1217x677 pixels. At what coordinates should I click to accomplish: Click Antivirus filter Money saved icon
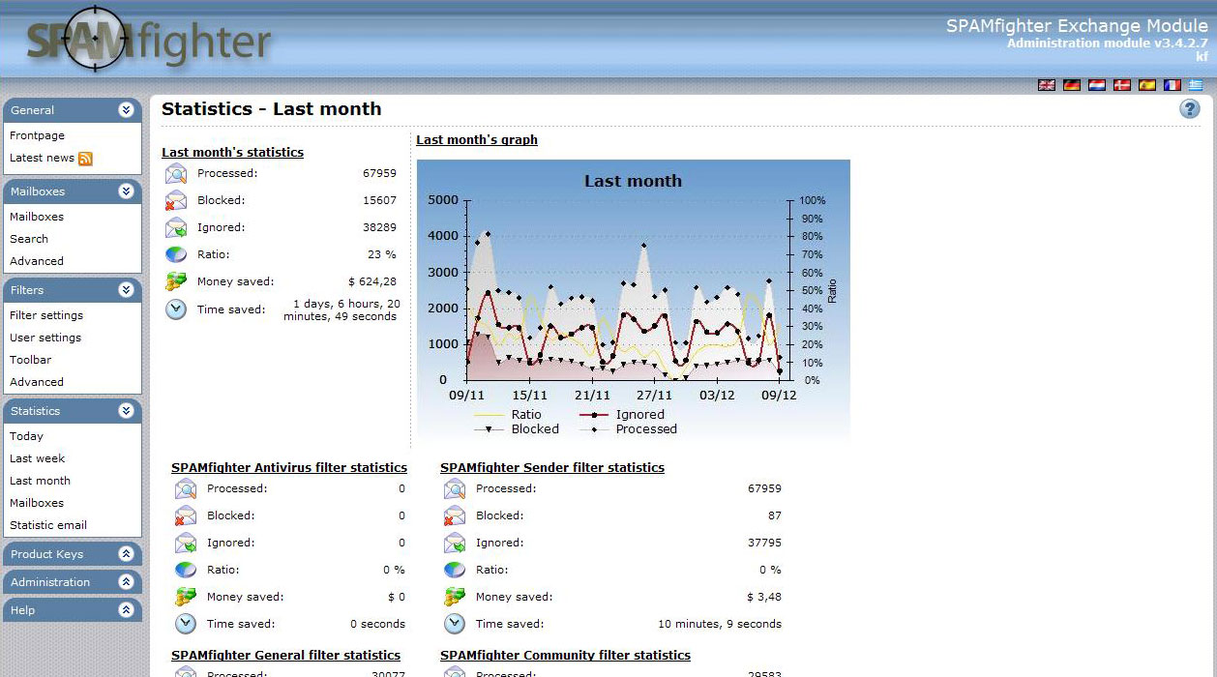185,598
